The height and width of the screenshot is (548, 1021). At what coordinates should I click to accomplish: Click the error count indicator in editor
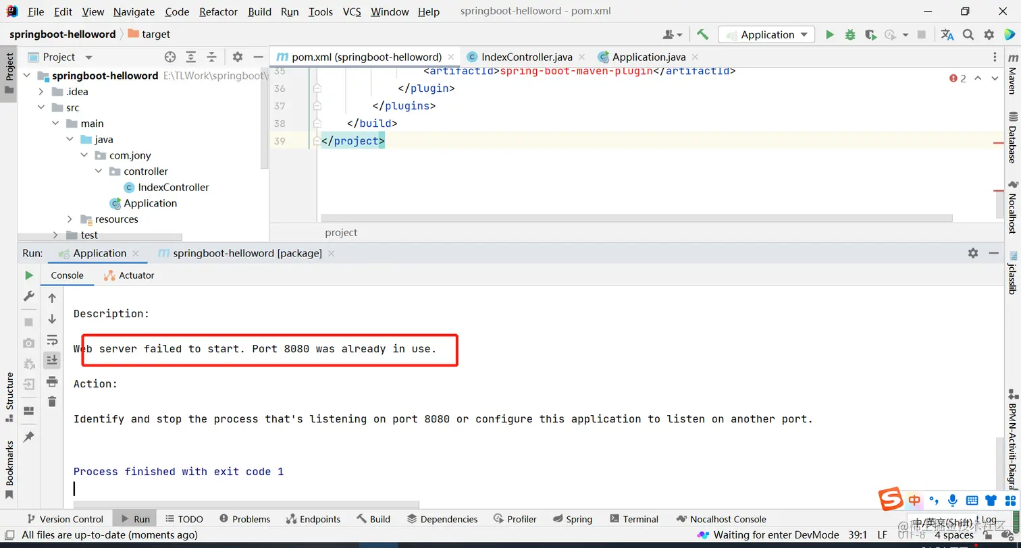(958, 78)
